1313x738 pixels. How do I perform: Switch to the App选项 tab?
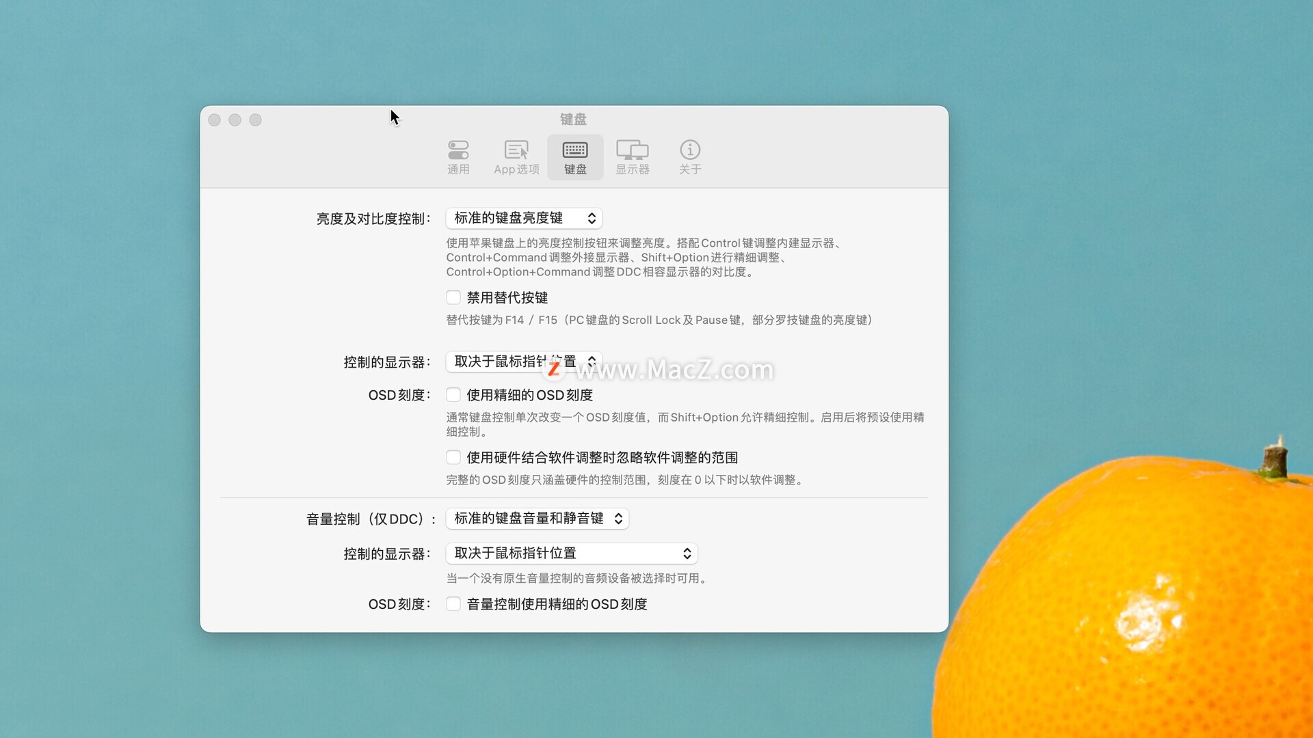point(516,158)
